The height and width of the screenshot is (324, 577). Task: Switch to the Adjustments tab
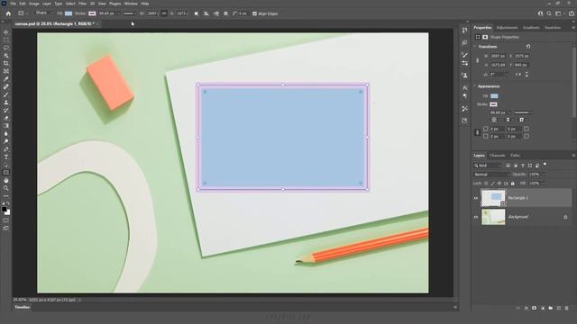click(507, 28)
